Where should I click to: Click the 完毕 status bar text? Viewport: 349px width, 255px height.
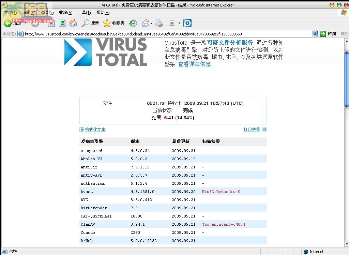13,252
